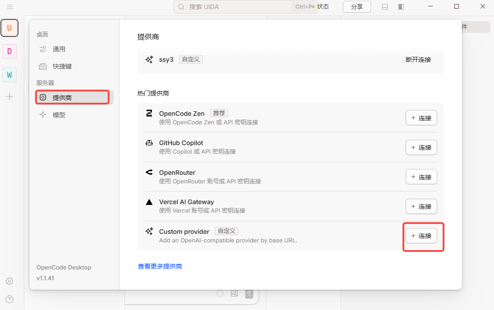Image resolution: width=494 pixels, height=310 pixels.
Task: Click the Vercel triangle logo icon
Action: point(149,202)
